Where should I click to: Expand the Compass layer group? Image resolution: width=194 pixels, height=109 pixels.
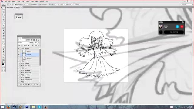pos(21,63)
